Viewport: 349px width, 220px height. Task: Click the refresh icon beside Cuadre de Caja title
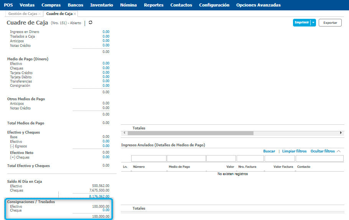(x=91, y=23)
